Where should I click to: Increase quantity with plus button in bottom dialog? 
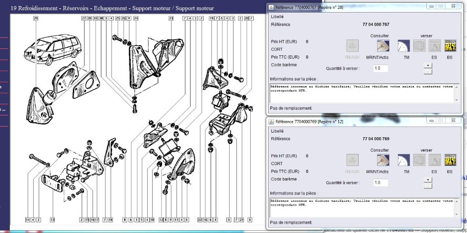[427, 180]
